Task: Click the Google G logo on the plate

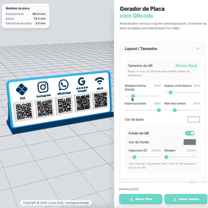Action: 81,81
